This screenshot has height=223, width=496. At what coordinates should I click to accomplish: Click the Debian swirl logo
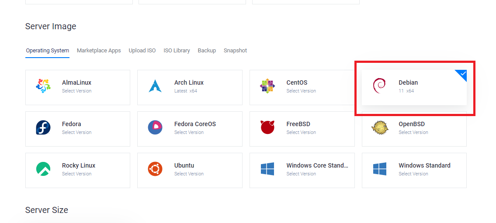click(379, 86)
